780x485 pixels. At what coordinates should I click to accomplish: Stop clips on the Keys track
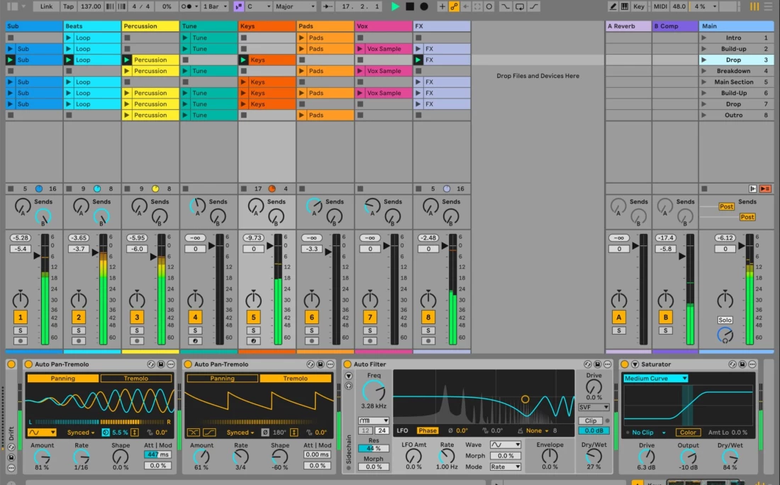243,189
